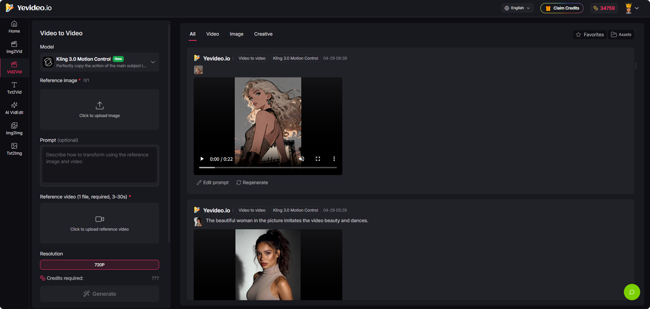Click Regenerate under first video
Viewport: 650px width, 309px height.
tap(252, 182)
